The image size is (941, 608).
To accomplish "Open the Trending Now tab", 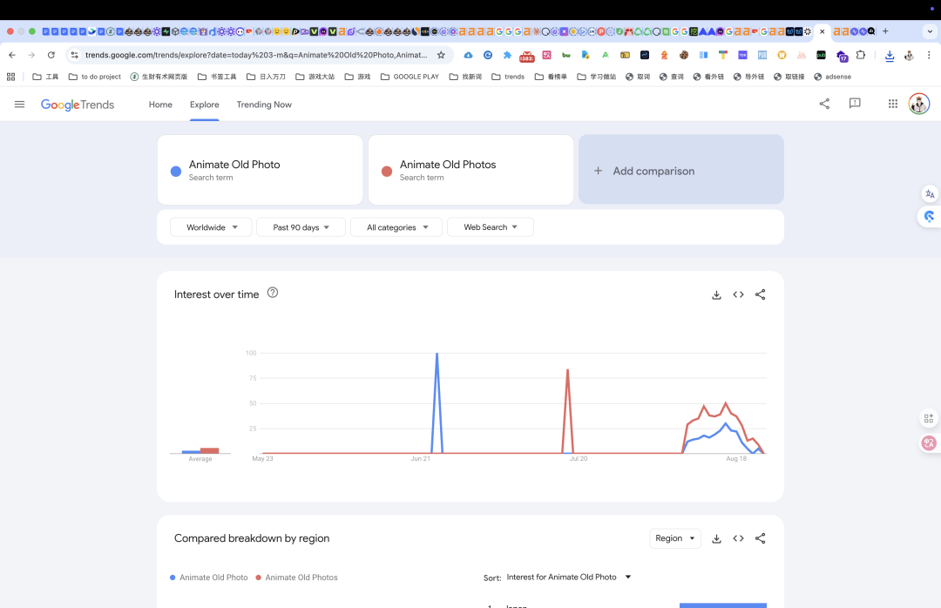I will point(264,105).
